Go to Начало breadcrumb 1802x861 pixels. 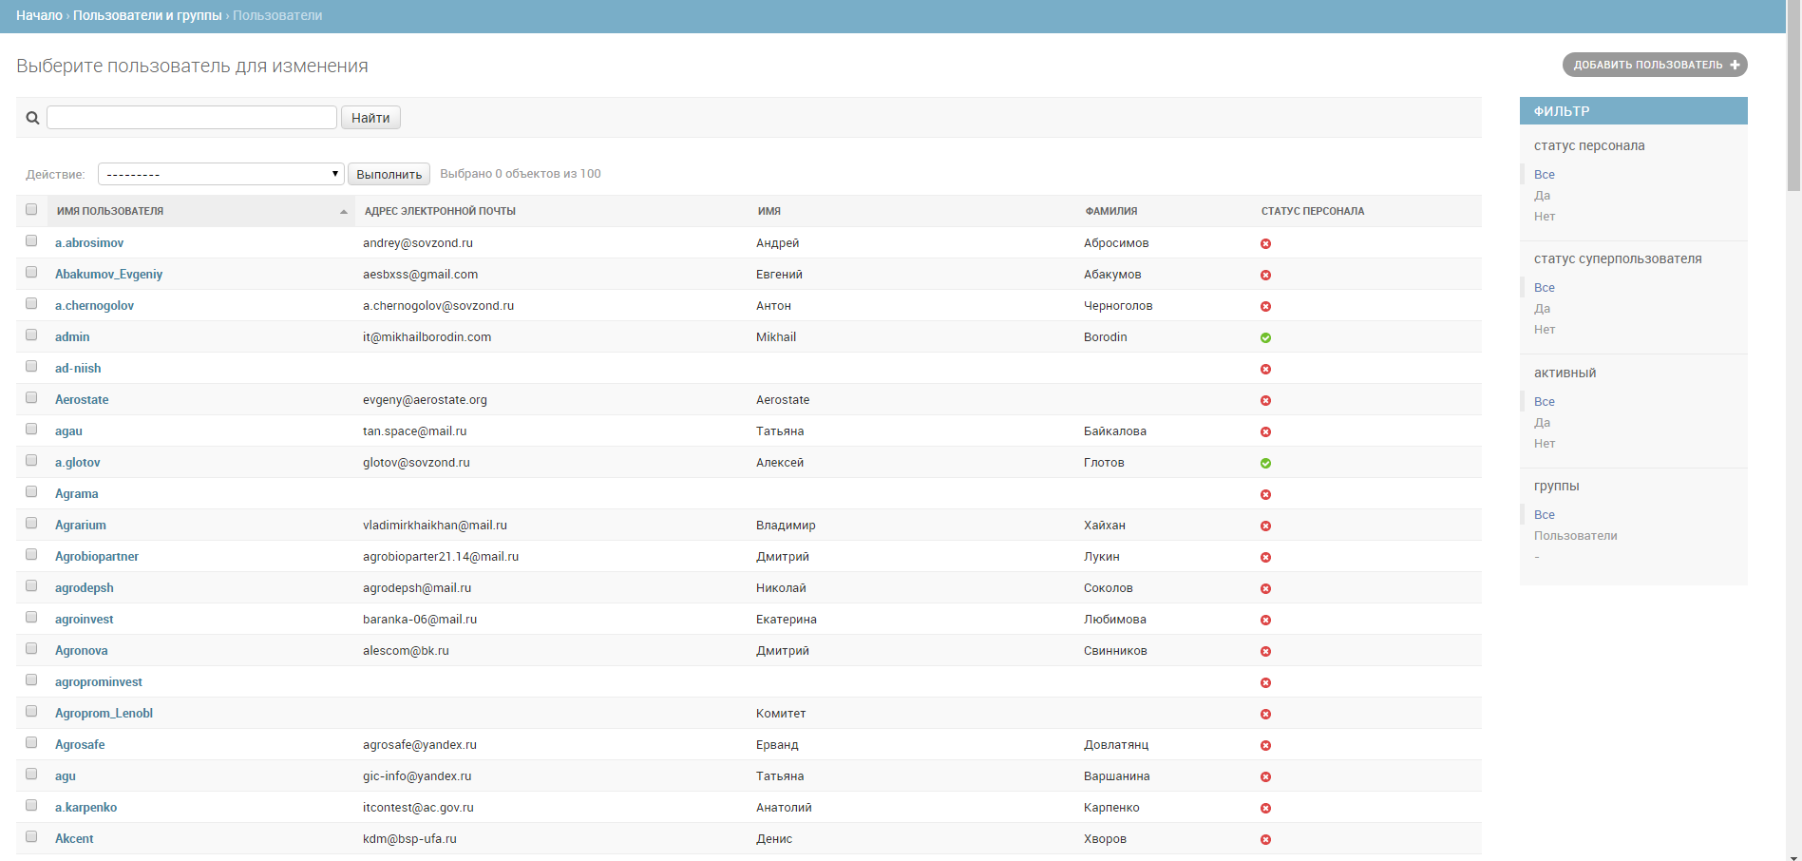[x=39, y=15]
